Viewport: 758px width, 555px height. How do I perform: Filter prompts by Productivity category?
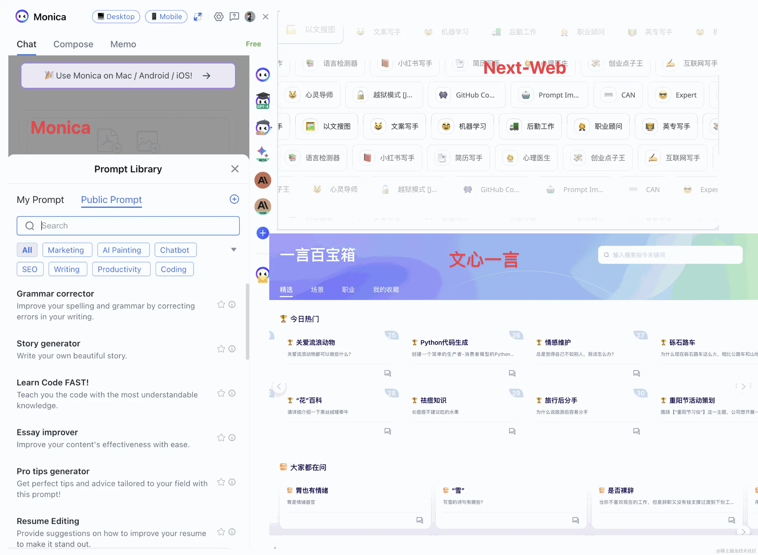121,269
